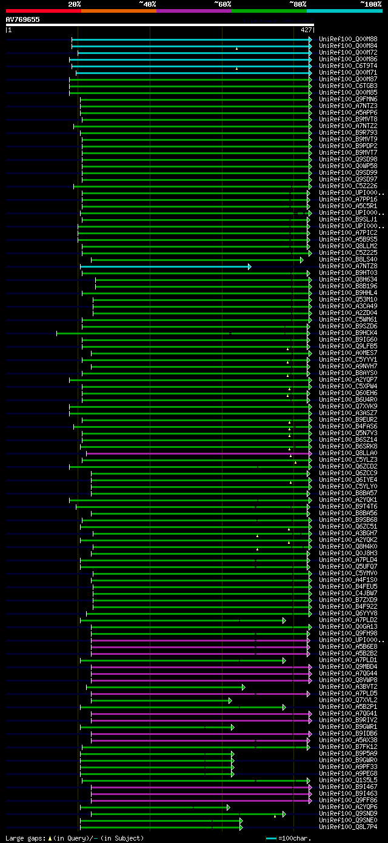Select hit UniRef100_Q53M10
388x843 pixels.
coord(348,300)
